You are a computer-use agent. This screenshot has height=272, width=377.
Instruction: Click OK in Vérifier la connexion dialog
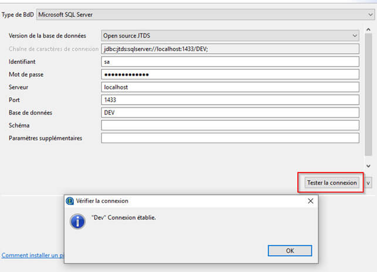pos(290,251)
